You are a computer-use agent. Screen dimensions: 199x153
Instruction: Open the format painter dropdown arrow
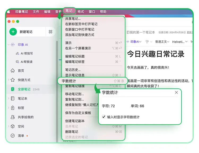pyautogui.click(x=151, y=42)
